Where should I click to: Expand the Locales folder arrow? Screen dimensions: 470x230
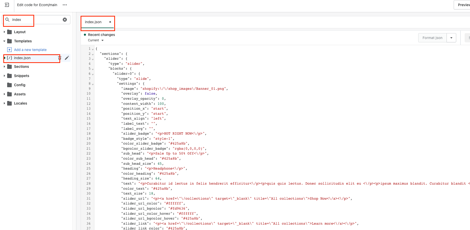point(4,103)
